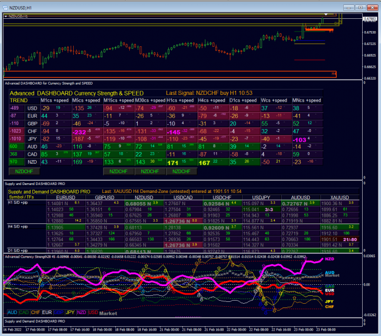Click the 1.13905 cell under EURUSD
Viewport: 381px width, 336px height.
pyautogui.click(x=66, y=228)
